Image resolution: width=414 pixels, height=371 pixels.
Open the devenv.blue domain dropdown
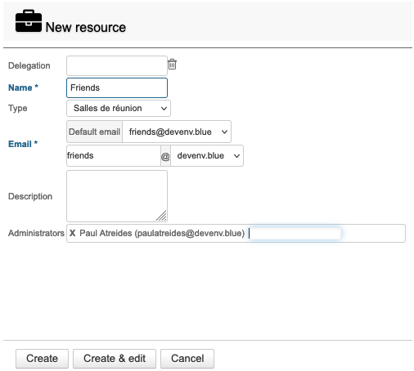[x=207, y=156]
